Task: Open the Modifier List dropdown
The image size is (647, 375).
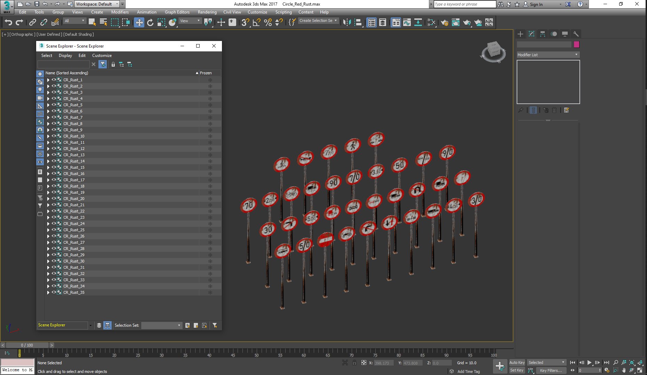Action: 548,55
